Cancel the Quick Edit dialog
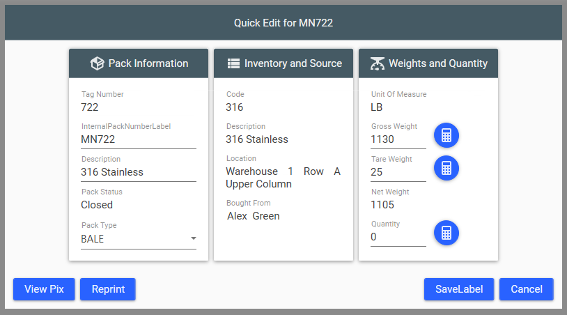 [x=526, y=289]
